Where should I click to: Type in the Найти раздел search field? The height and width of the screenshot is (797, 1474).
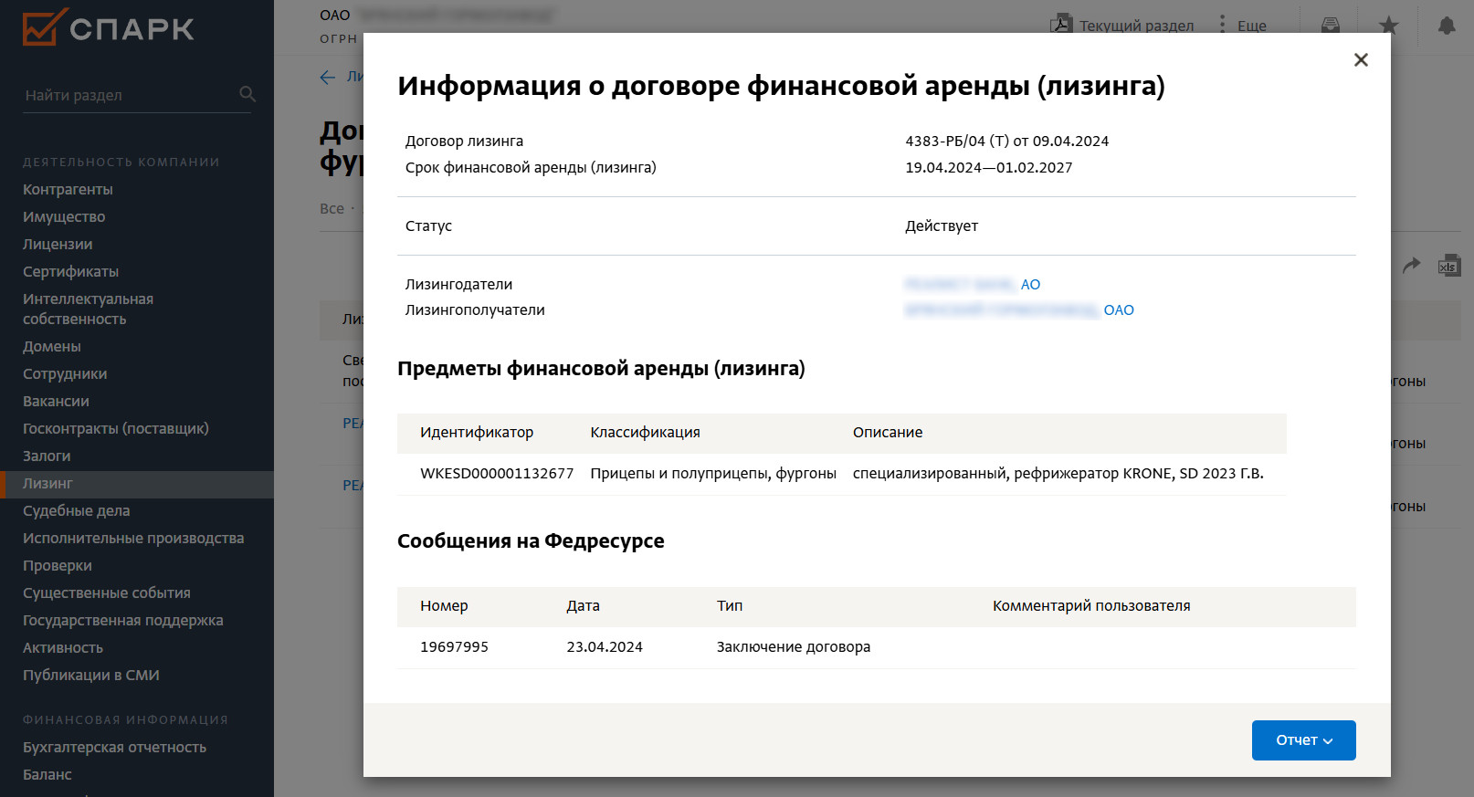(x=128, y=95)
